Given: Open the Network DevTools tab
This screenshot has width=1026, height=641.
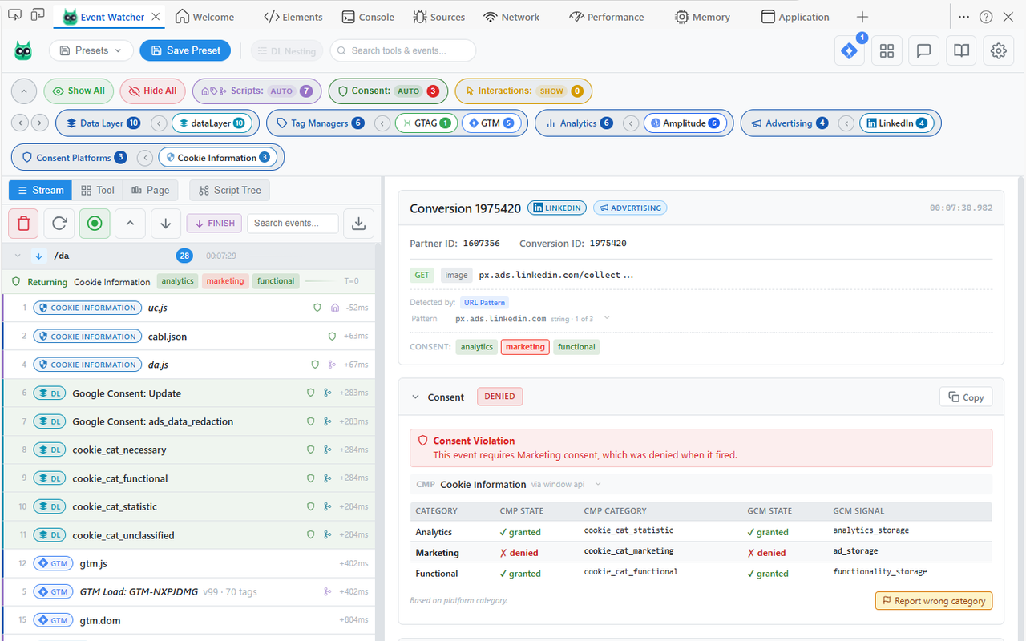Looking at the screenshot, I should click(511, 17).
